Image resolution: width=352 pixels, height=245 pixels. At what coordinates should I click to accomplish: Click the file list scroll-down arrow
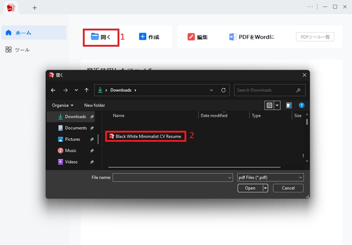[307, 161]
